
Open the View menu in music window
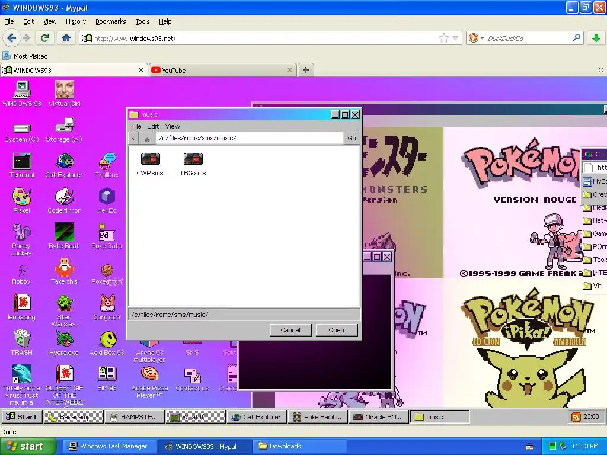172,126
